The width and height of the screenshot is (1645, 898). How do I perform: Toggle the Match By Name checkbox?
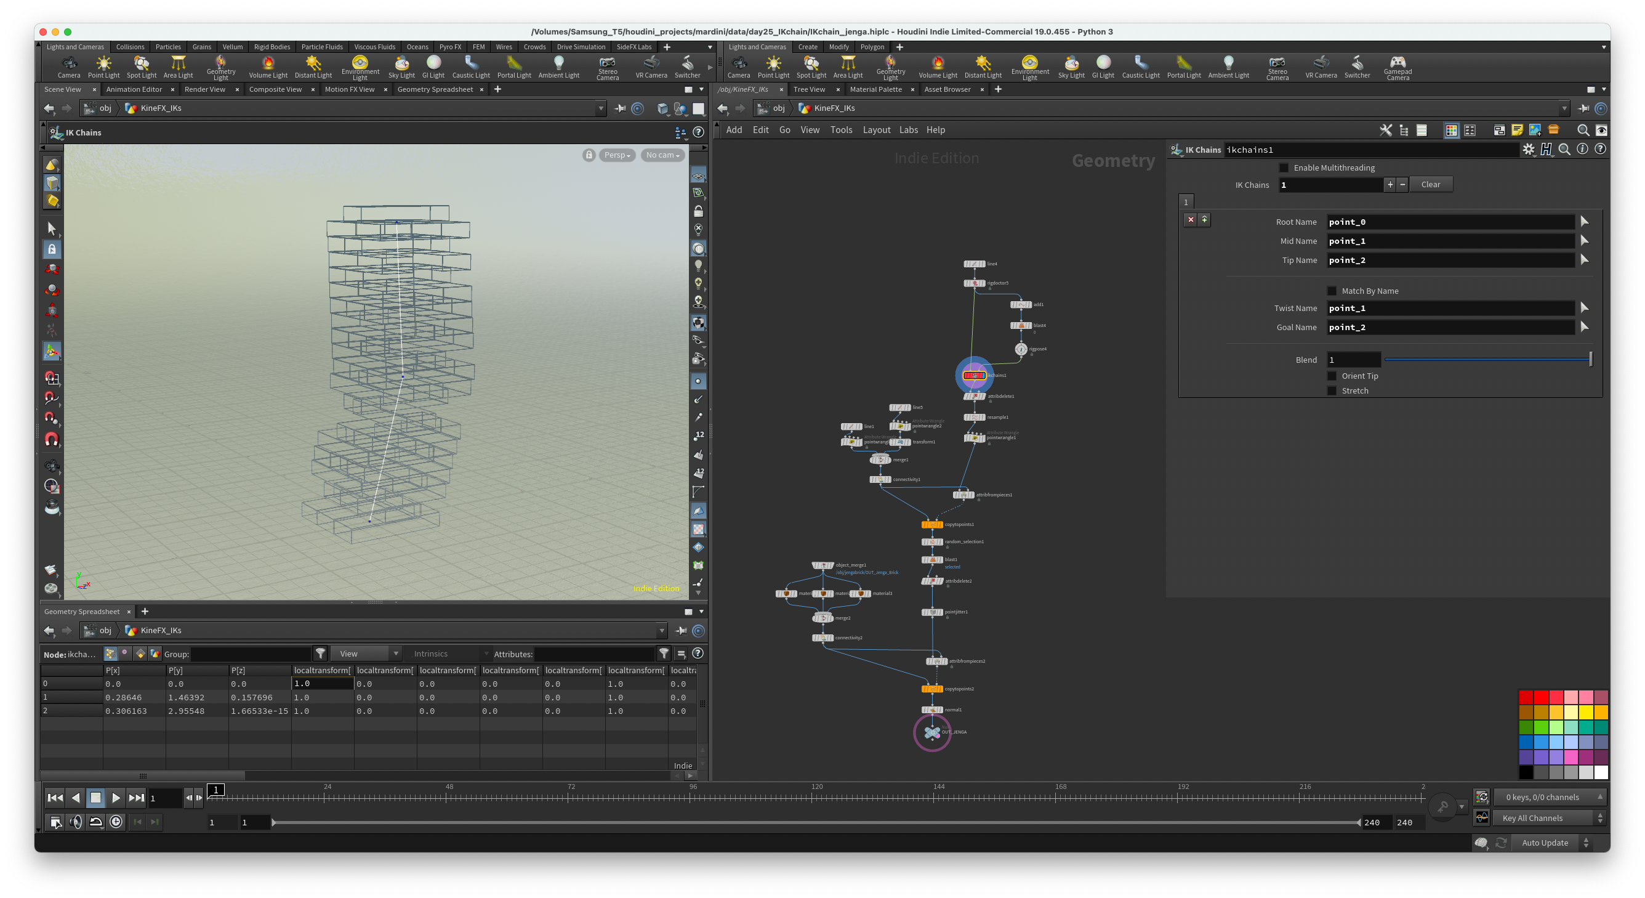(1332, 291)
